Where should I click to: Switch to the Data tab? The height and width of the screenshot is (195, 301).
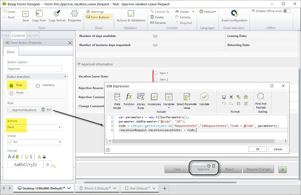point(5,35)
